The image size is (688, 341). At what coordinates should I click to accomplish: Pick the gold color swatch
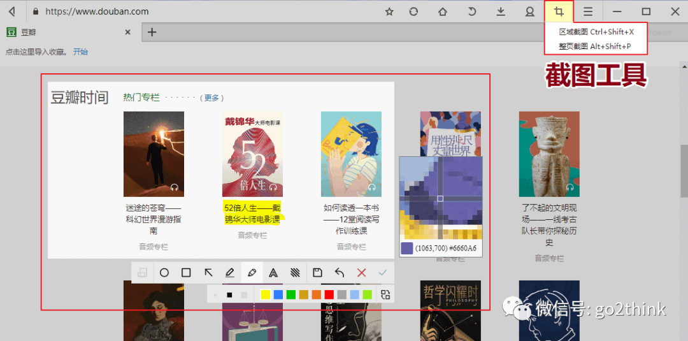coord(304,294)
